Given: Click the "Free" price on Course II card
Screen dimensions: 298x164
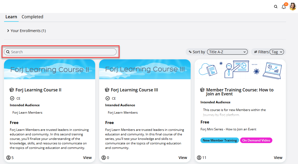Looking at the screenshot, I should (x=14, y=122).
